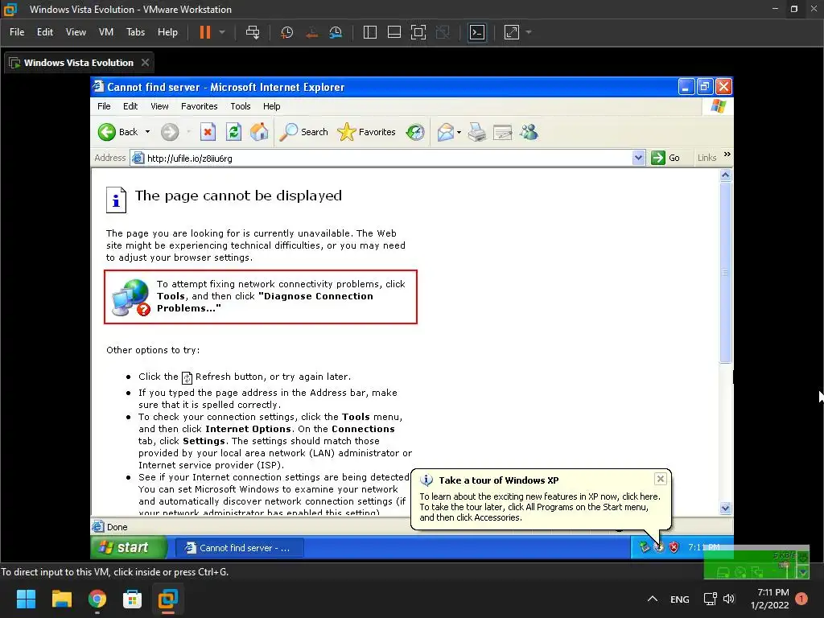Open Internet Explorer View menu
This screenshot has height=618, width=824.
[x=159, y=106]
